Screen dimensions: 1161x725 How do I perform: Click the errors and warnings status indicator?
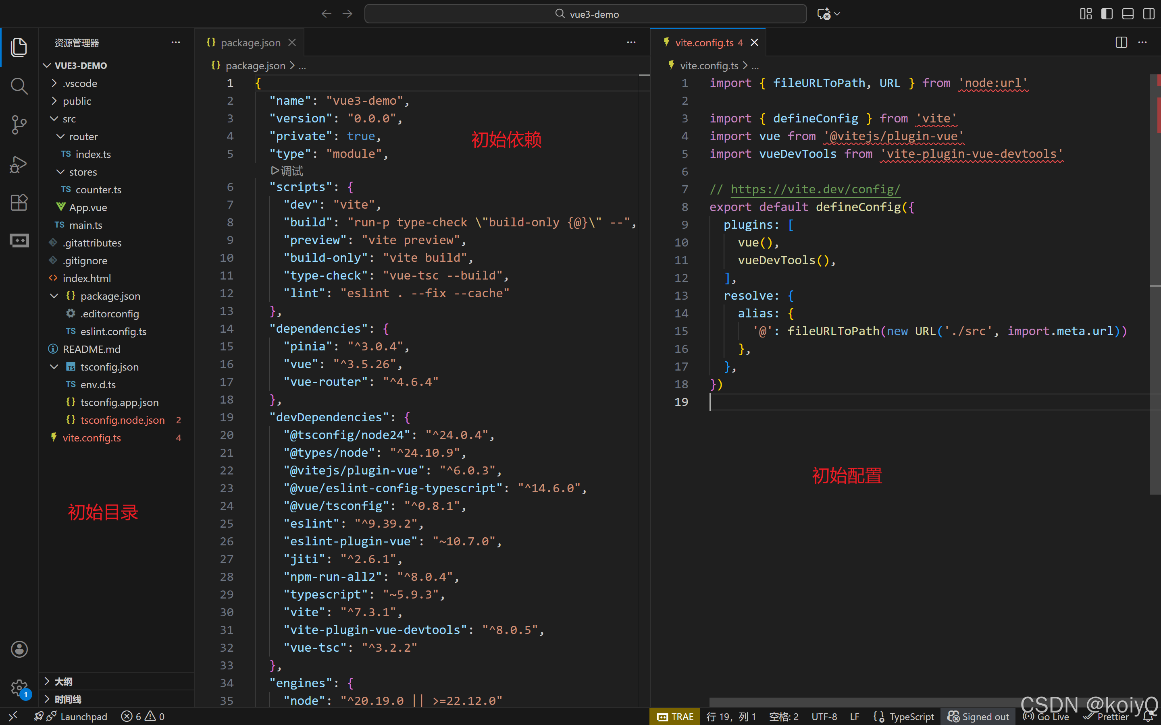coord(142,717)
